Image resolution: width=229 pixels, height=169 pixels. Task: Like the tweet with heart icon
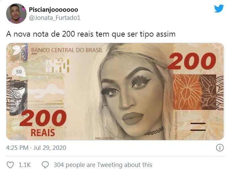pos(10,165)
